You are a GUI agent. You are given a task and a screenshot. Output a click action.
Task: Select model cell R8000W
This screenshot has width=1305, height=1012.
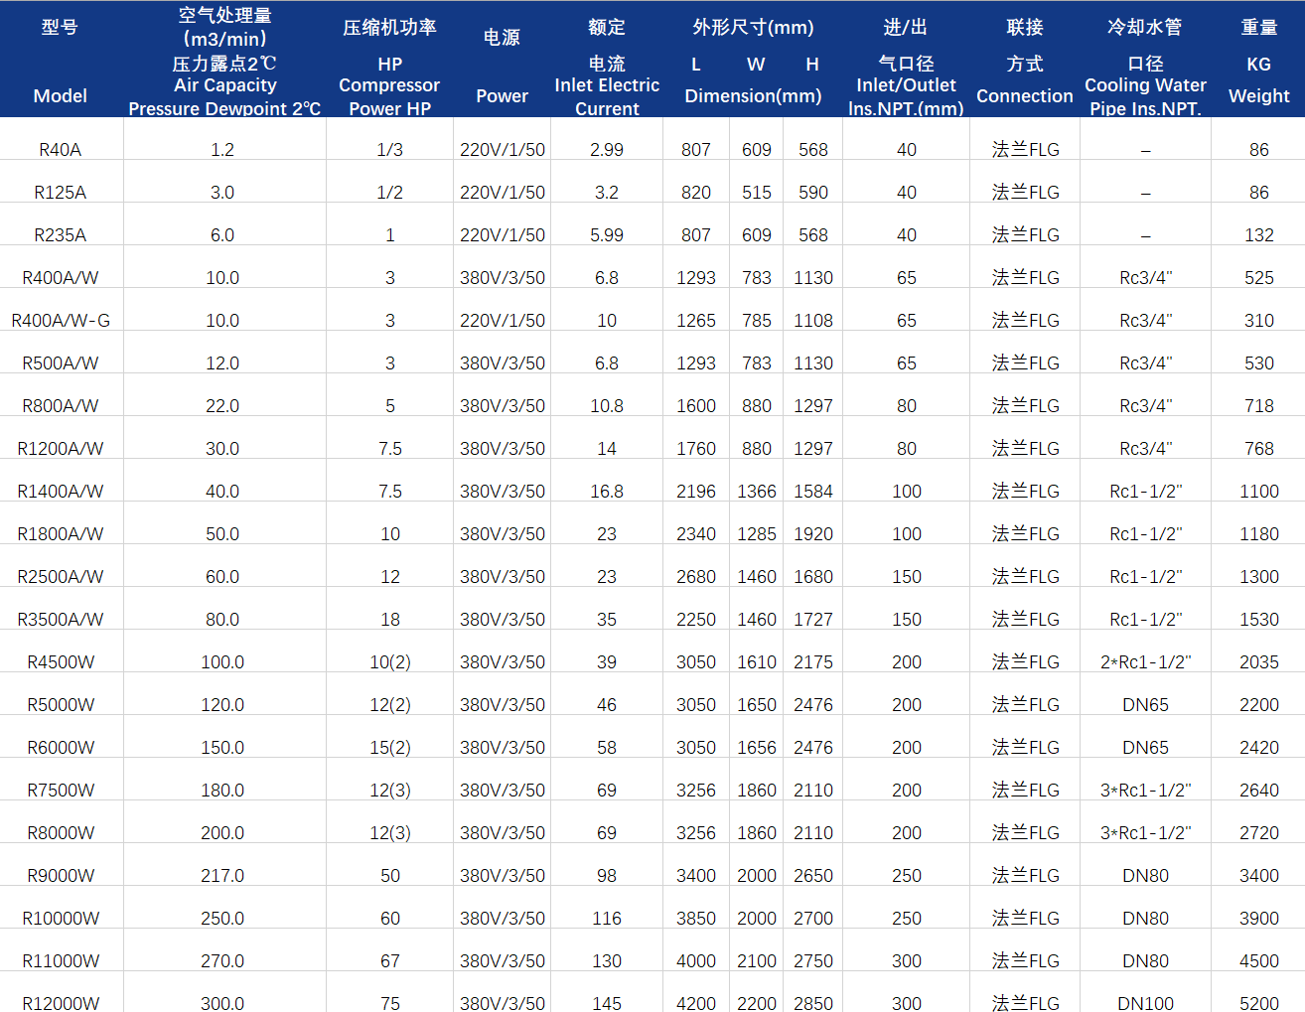(60, 833)
